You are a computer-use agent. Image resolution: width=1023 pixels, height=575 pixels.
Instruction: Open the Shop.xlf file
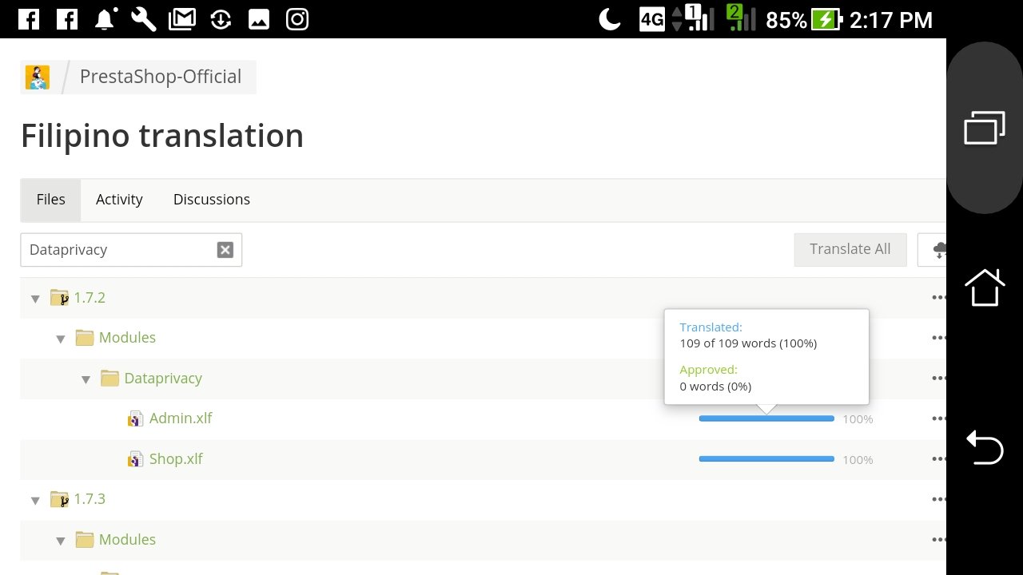coord(176,459)
